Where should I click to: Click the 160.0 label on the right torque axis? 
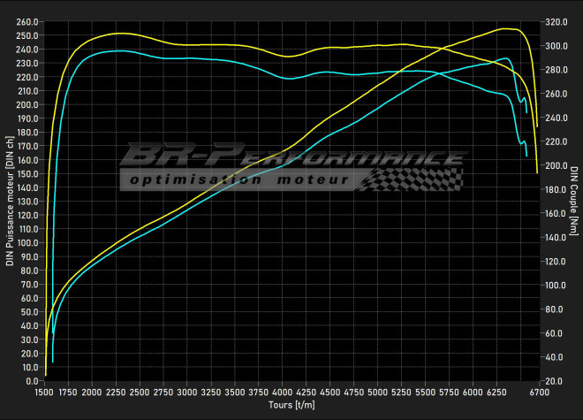click(x=556, y=213)
